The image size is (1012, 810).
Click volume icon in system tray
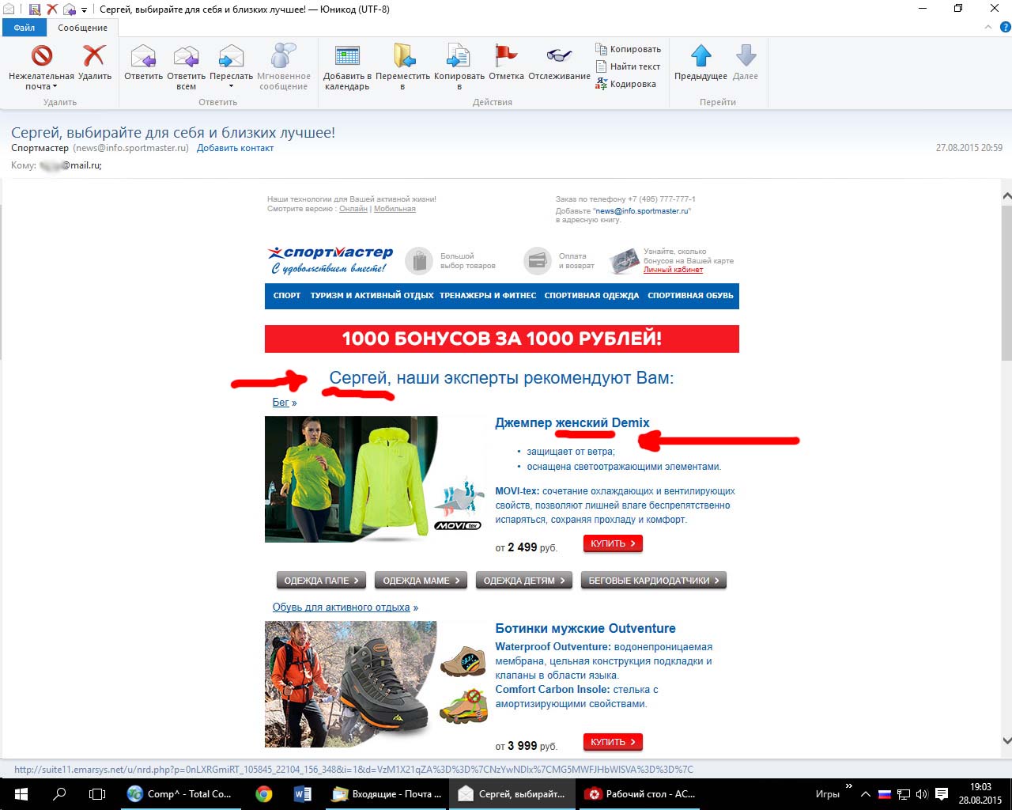[x=921, y=793]
